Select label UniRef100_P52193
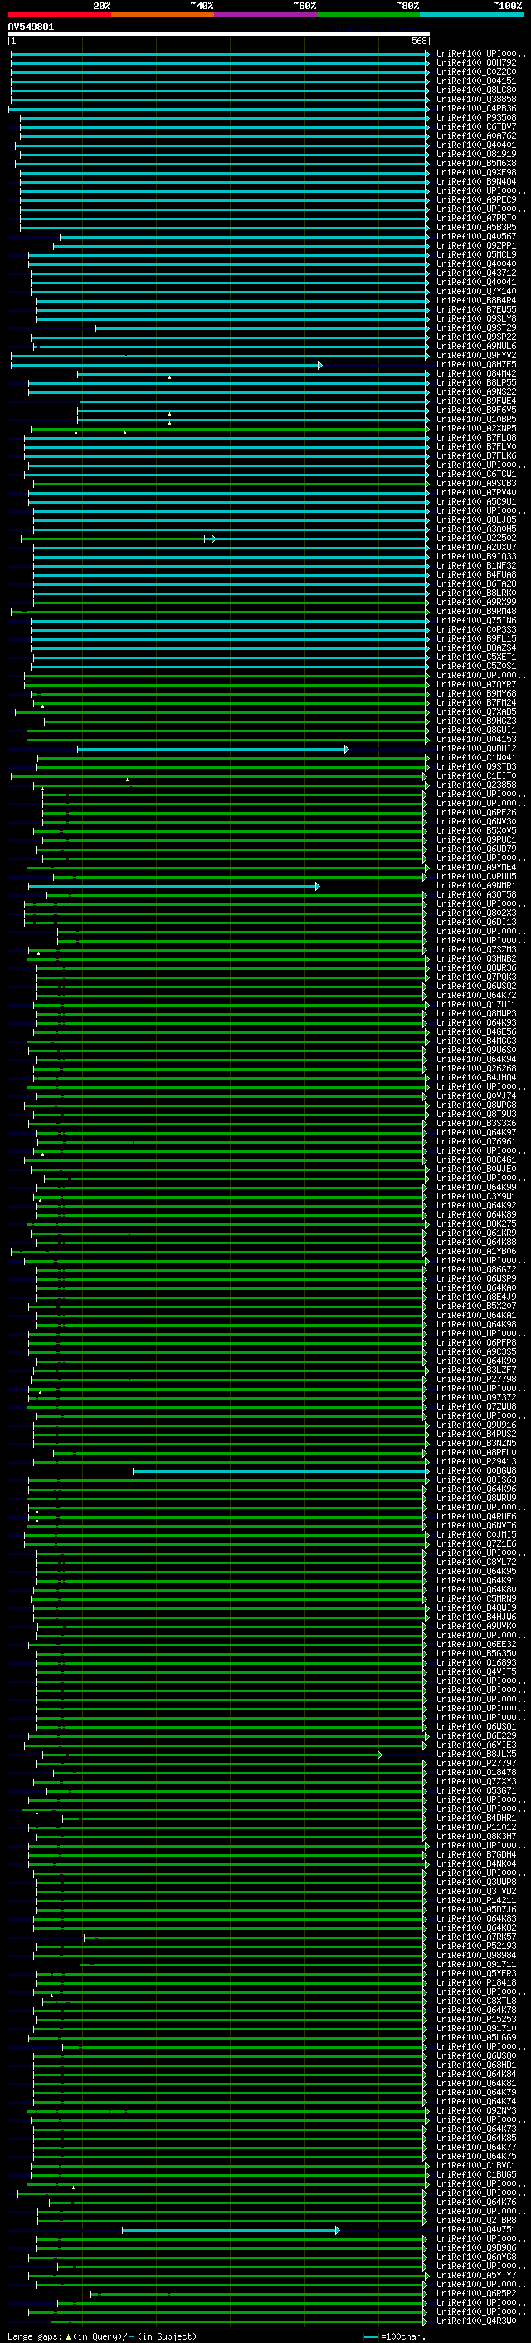The height and width of the screenshot is (2343, 531). pos(476,1946)
